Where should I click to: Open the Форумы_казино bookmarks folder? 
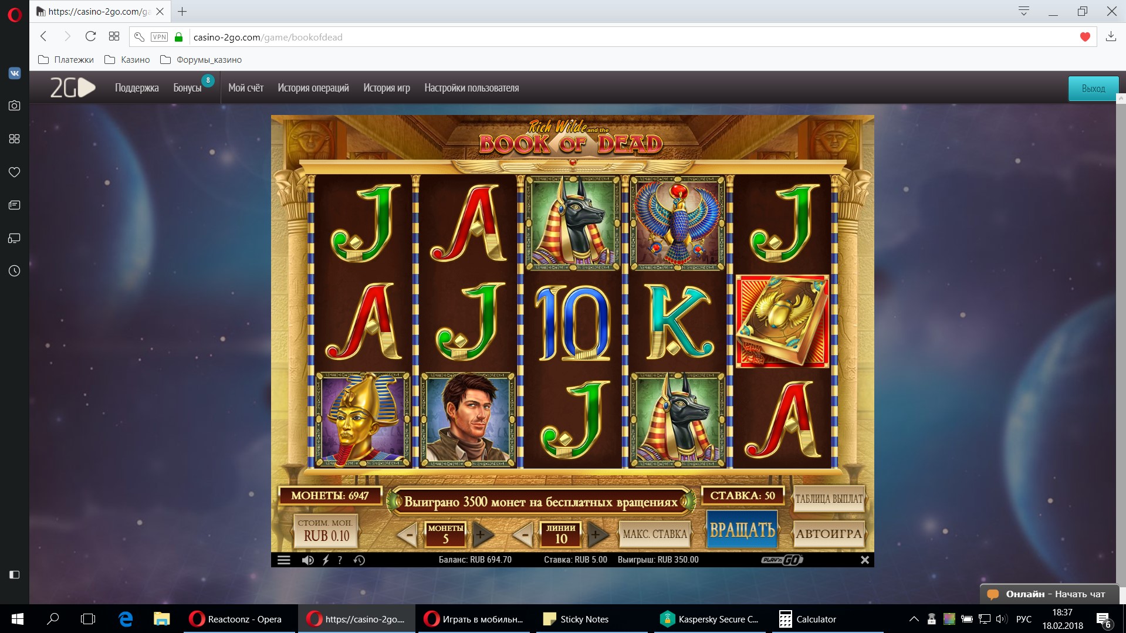click(201, 60)
